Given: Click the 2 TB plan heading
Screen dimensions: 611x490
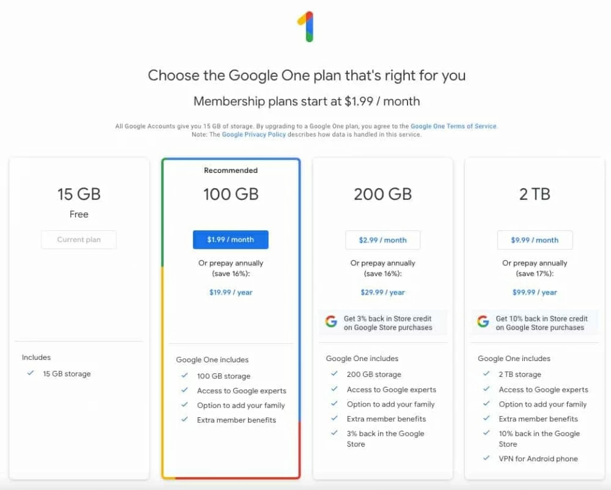Looking at the screenshot, I should coord(535,194).
